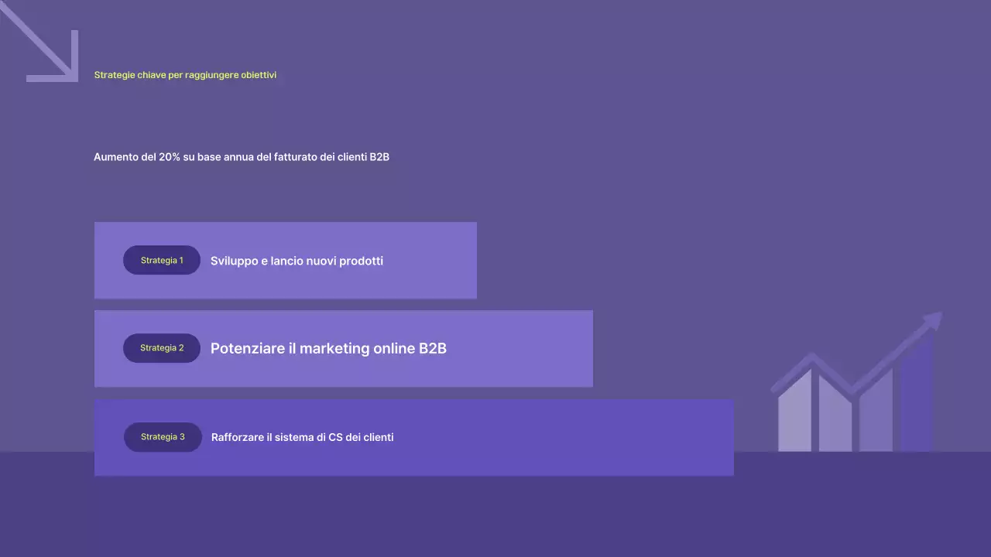991x557 pixels.
Task: Click the "Strategia 1" pill badge
Action: 162,261
